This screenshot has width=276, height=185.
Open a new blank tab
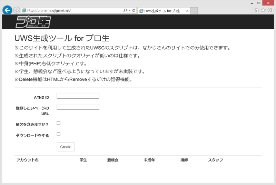(194, 11)
